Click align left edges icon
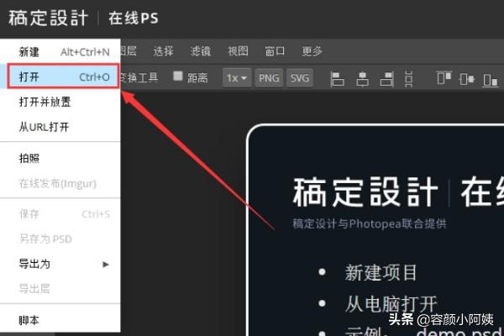The width and height of the screenshot is (504, 336). pos(337,79)
